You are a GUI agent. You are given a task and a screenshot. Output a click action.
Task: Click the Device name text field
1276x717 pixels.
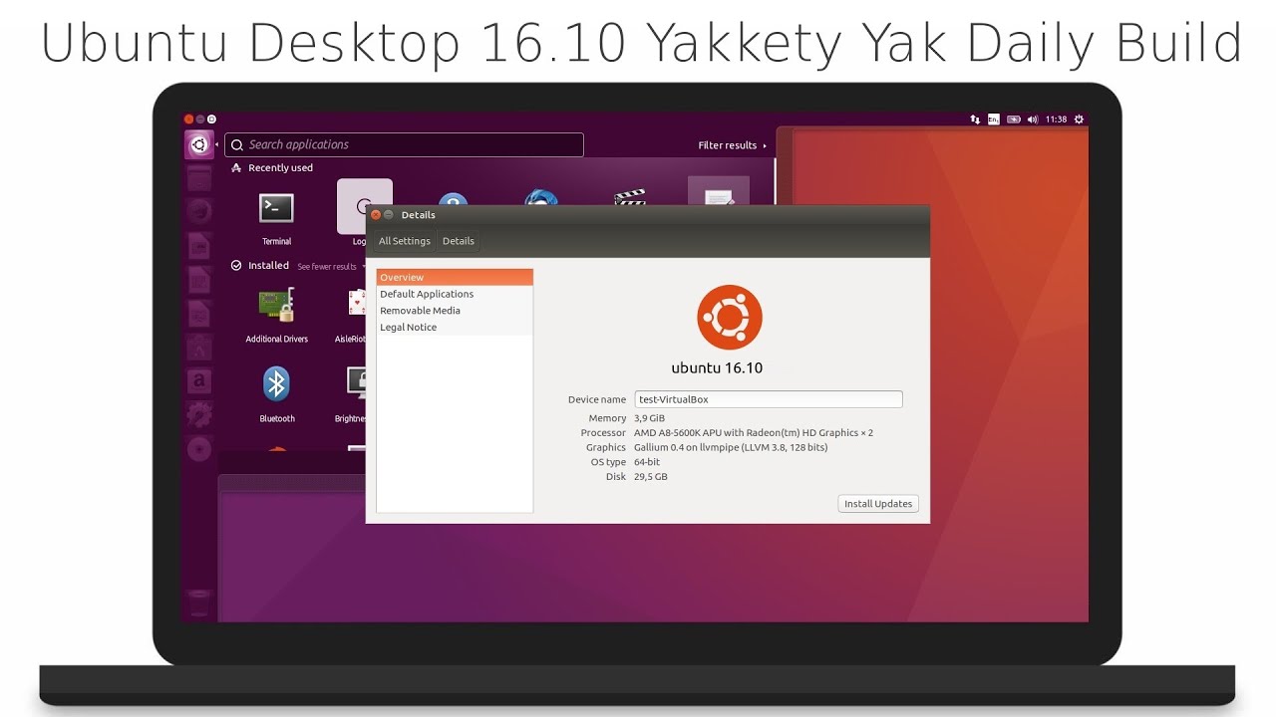pos(769,399)
